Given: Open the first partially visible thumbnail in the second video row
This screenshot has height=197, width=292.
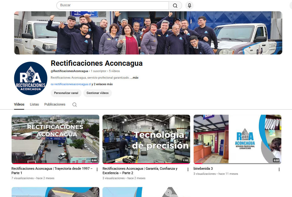Looking at the screenshot, I should (55, 192).
